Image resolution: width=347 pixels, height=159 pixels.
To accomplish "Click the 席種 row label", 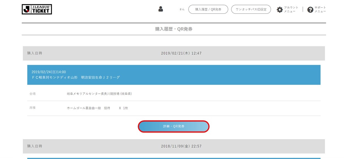I will [33, 108].
